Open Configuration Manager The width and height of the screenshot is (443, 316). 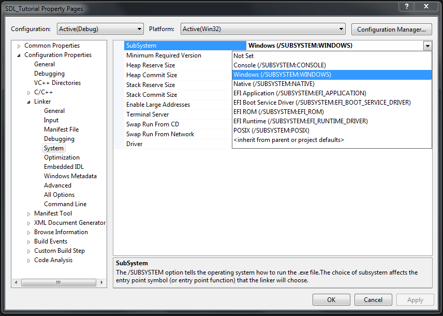click(x=391, y=30)
